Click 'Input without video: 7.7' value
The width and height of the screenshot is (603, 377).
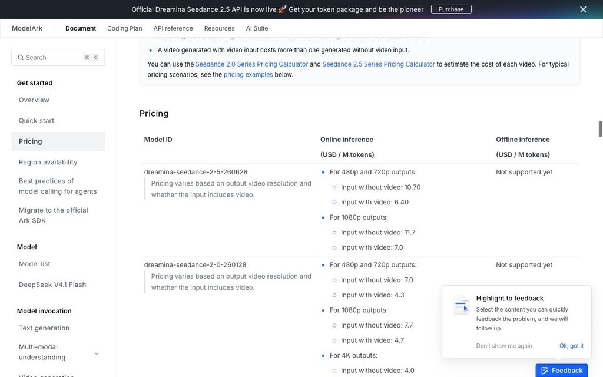click(377, 325)
